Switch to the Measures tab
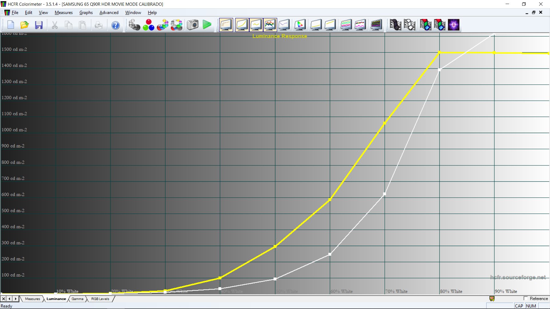This screenshot has width=550, height=309. coord(32,299)
